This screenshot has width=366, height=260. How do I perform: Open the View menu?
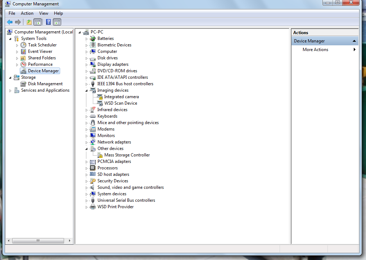point(44,13)
